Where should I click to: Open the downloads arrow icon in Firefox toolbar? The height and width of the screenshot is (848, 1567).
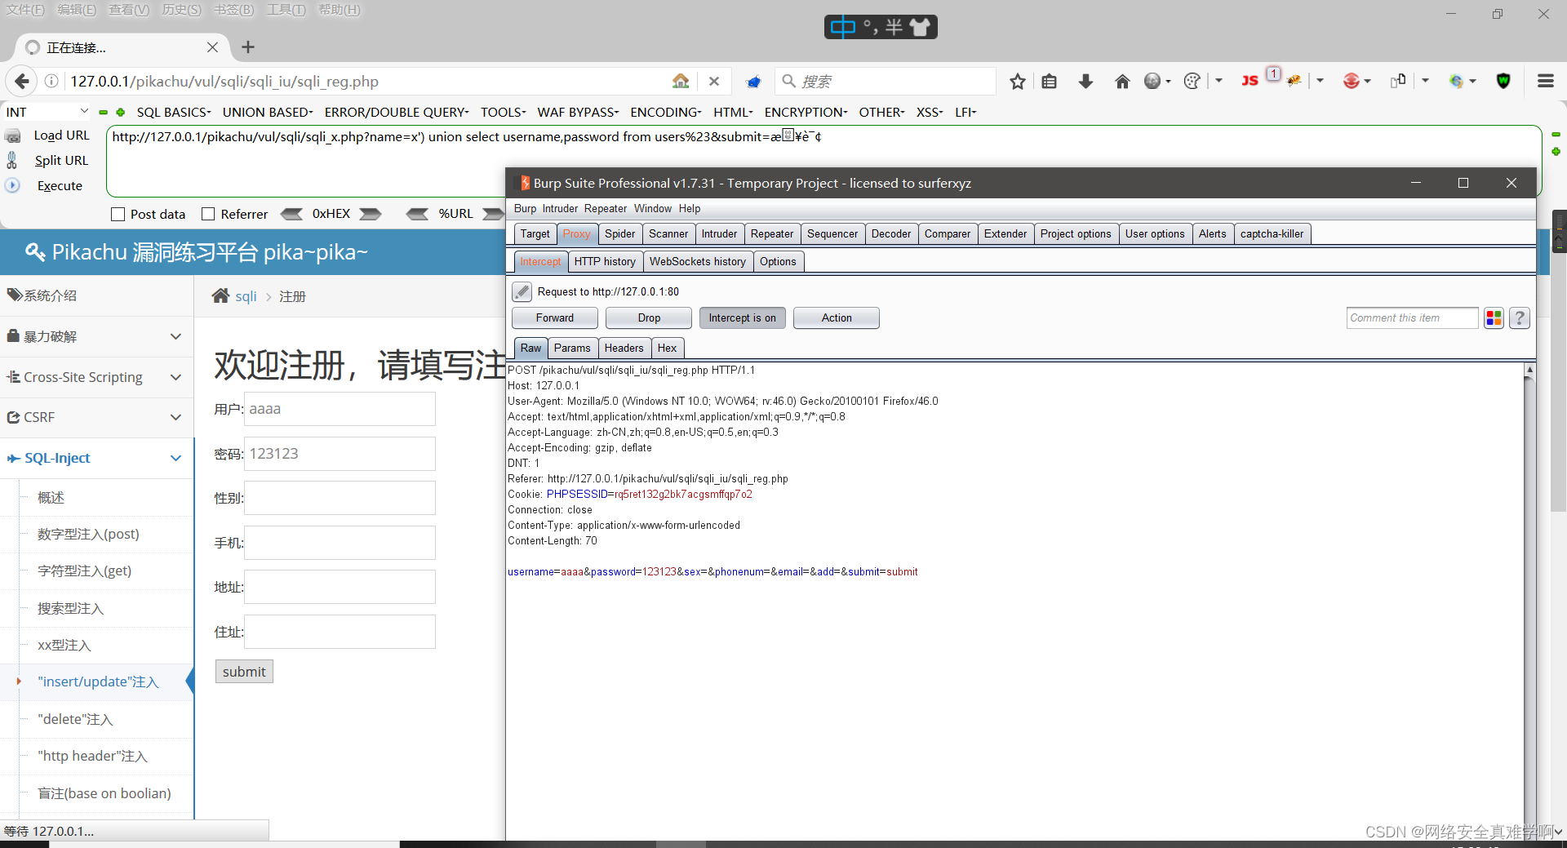click(1085, 81)
